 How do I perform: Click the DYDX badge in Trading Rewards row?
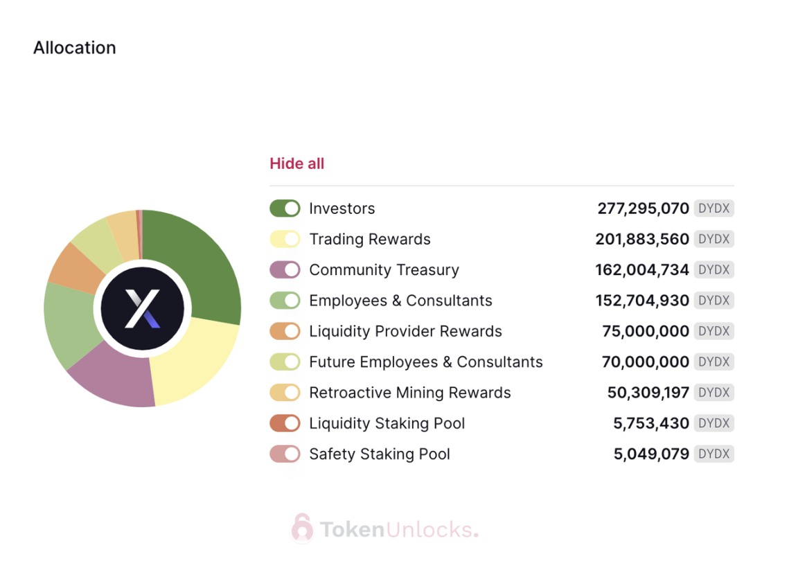pos(714,239)
